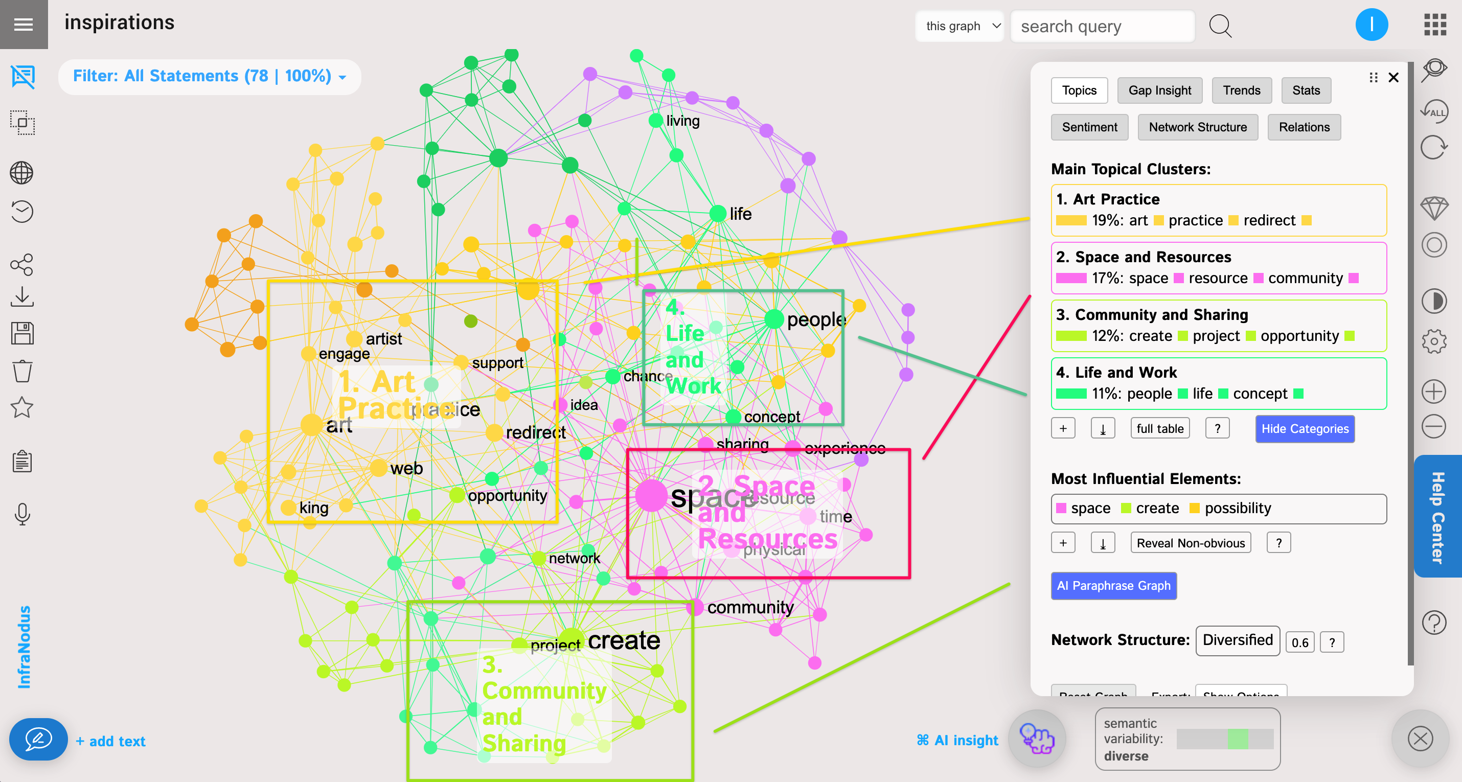This screenshot has width=1462, height=782.
Task: Toggle the dark mode contrast icon
Action: coord(1434,301)
